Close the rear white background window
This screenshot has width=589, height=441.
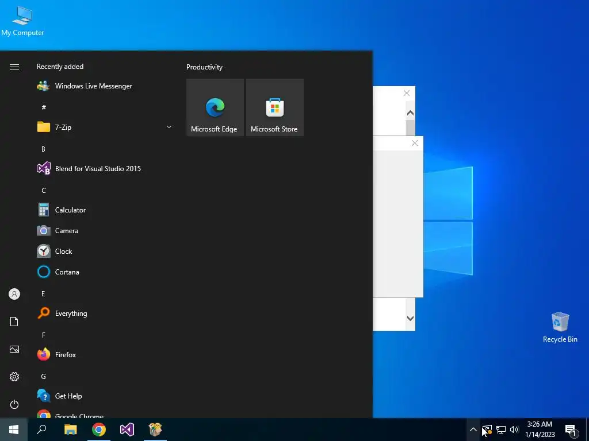(407, 93)
